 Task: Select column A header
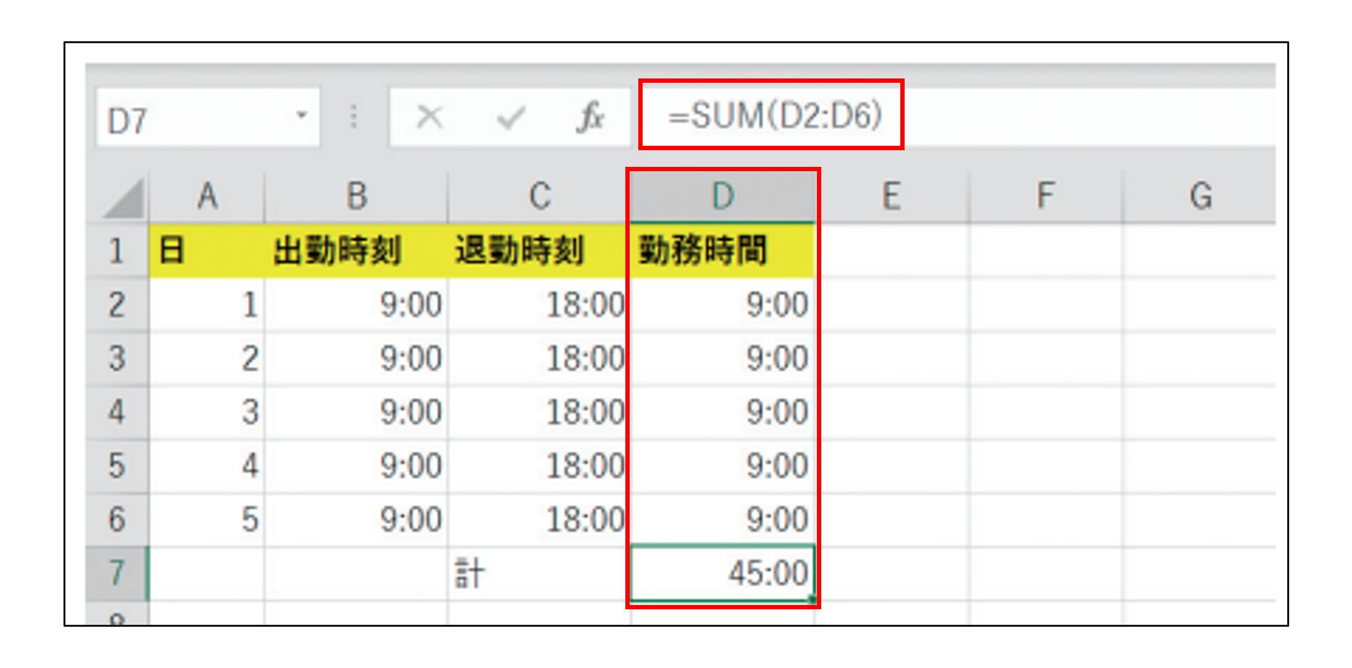pos(207,197)
